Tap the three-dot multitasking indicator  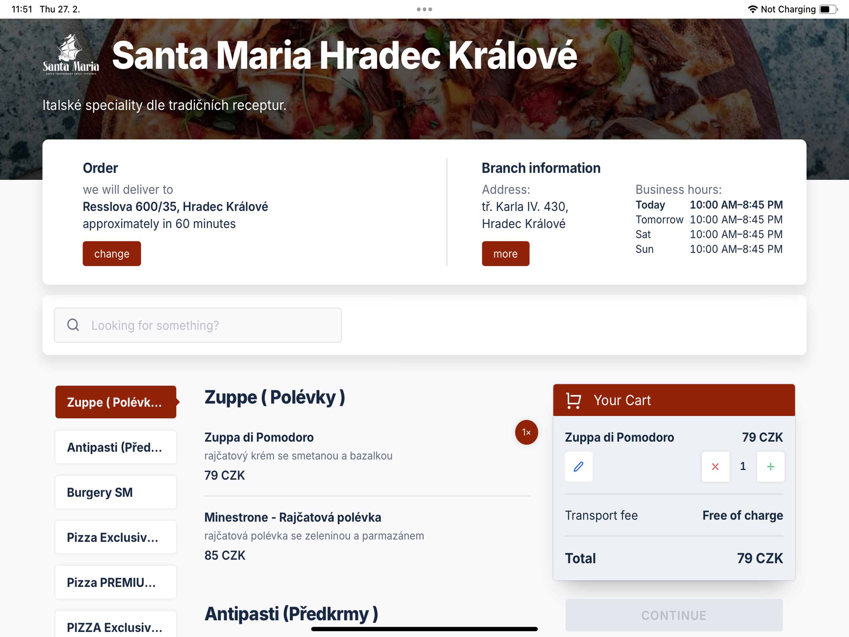tap(424, 9)
